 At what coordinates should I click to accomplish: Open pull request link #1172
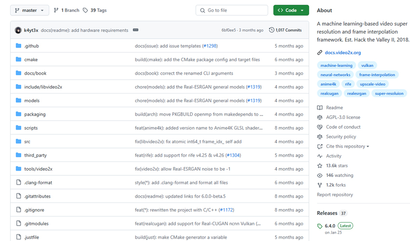(x=226, y=210)
